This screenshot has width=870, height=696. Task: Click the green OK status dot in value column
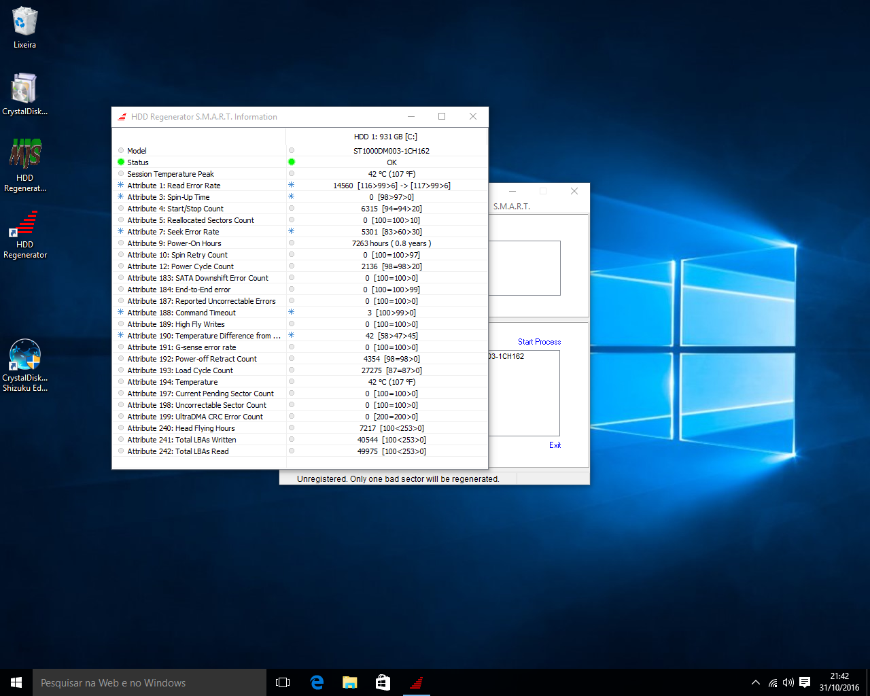click(x=292, y=162)
